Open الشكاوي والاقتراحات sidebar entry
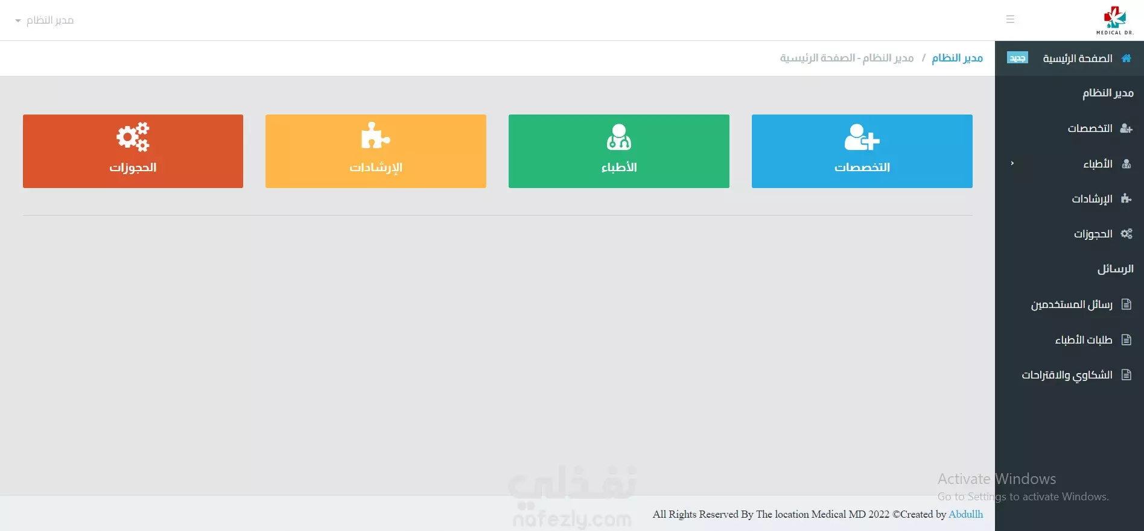 tap(1066, 375)
